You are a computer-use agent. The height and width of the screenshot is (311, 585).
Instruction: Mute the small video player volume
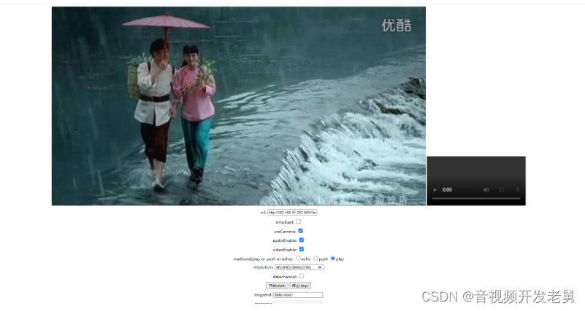click(486, 189)
